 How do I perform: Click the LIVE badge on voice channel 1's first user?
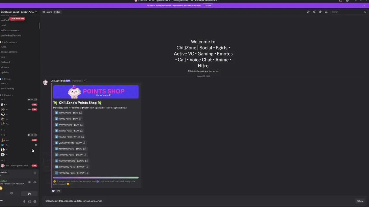click(34, 105)
